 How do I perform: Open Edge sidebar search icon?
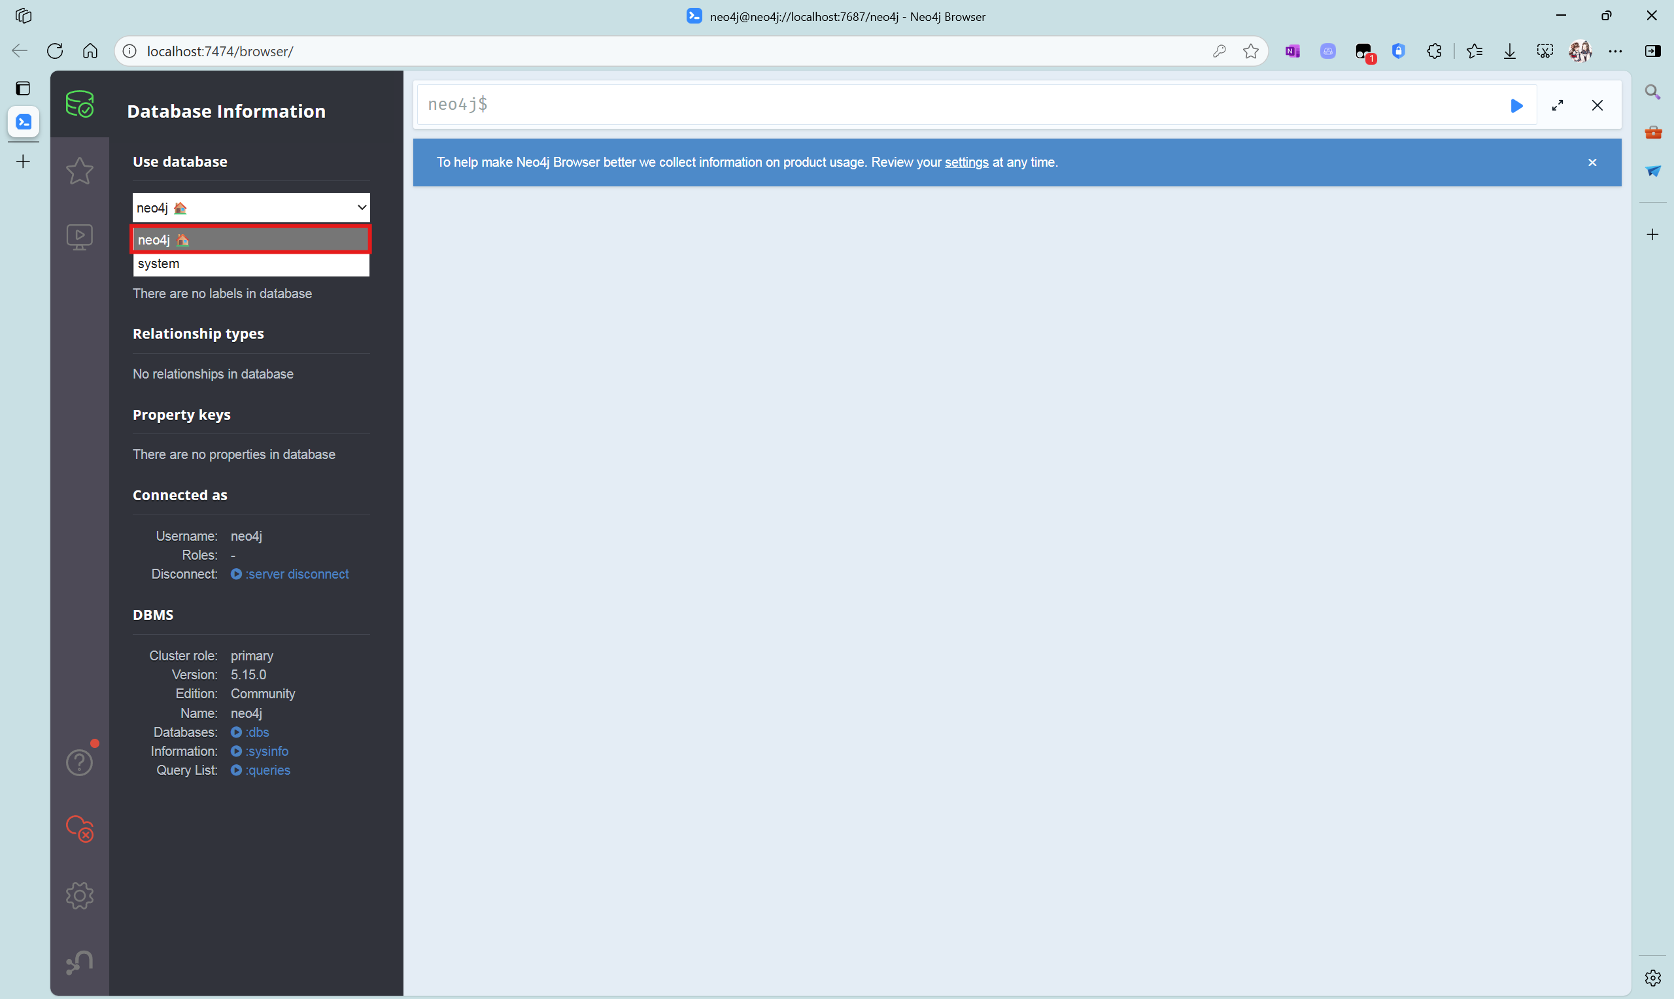[1652, 92]
